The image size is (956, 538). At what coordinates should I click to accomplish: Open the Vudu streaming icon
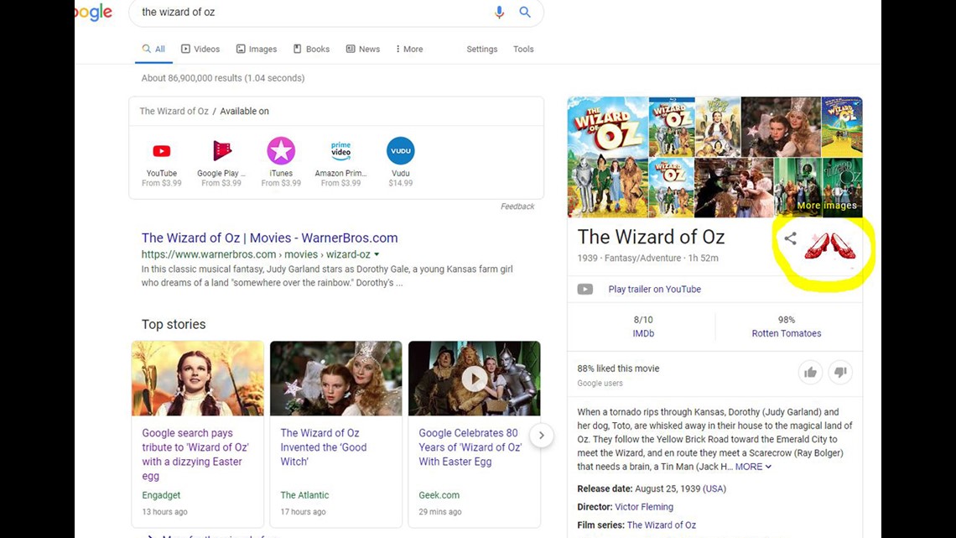tap(401, 151)
